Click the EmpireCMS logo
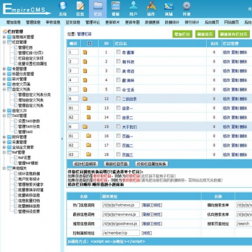This screenshot has height=252, width=252. pyautogui.click(x=26, y=8)
